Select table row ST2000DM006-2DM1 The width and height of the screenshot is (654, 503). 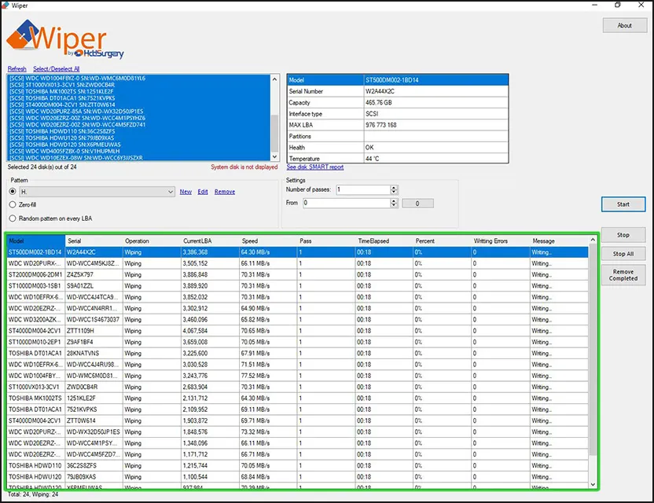point(297,275)
